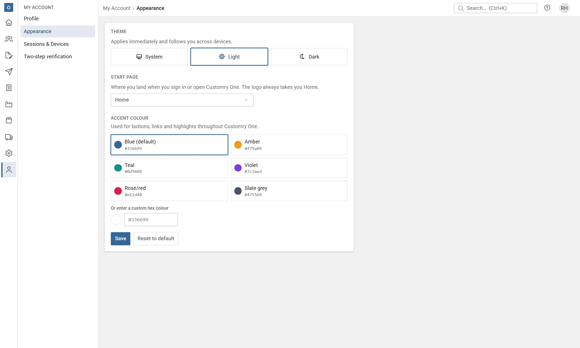
Task: Click the search magnifier icon
Action: coord(461,8)
